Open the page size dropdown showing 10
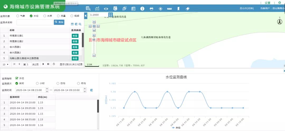Viewport: 285px width, 131px height. point(6,64)
